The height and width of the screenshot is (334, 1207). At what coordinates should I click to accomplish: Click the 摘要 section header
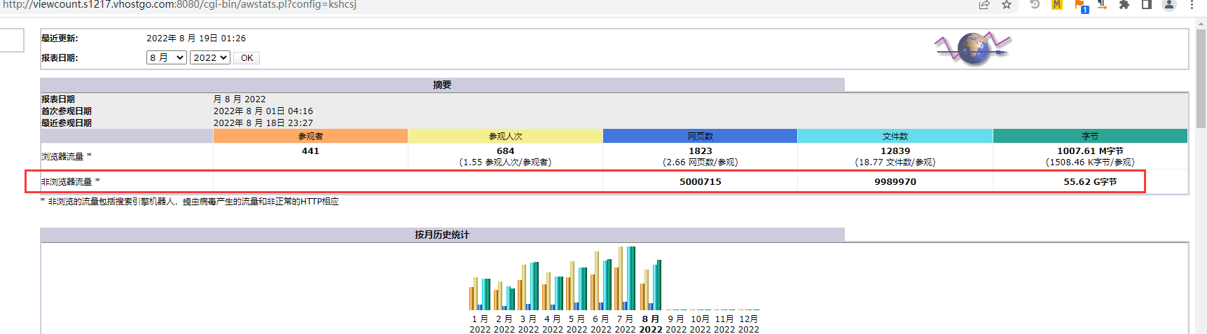coord(442,85)
